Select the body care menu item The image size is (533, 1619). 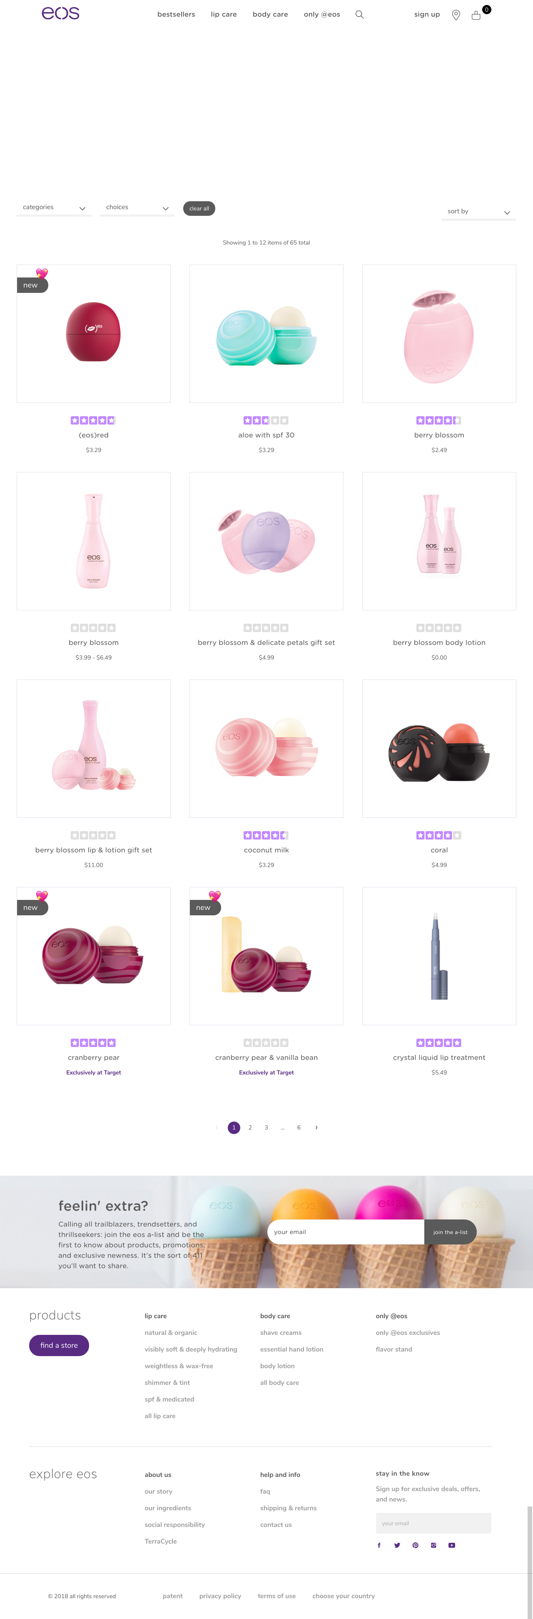tap(271, 15)
